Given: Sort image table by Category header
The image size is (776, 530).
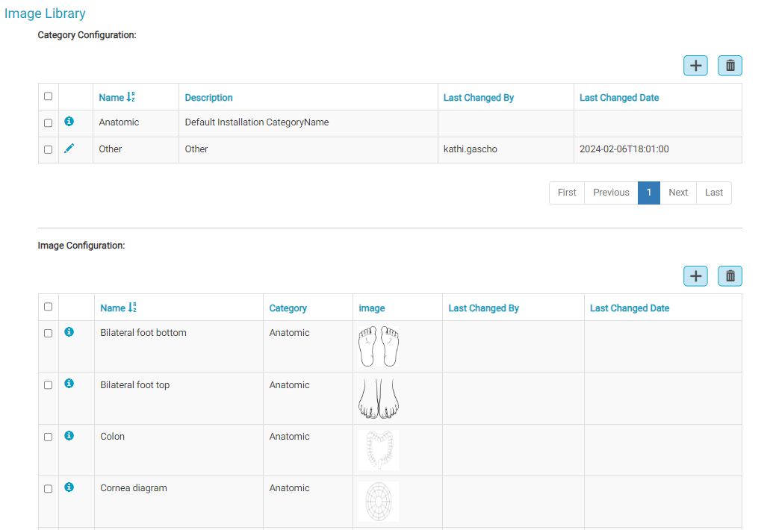Looking at the screenshot, I should [x=288, y=308].
